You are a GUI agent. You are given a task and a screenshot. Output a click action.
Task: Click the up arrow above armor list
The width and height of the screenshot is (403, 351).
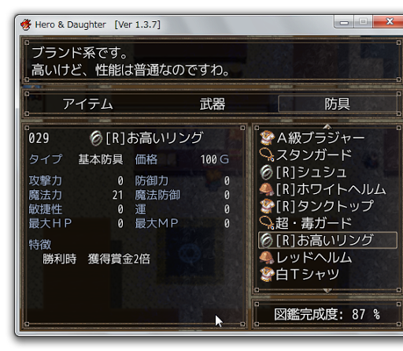tap(327, 127)
